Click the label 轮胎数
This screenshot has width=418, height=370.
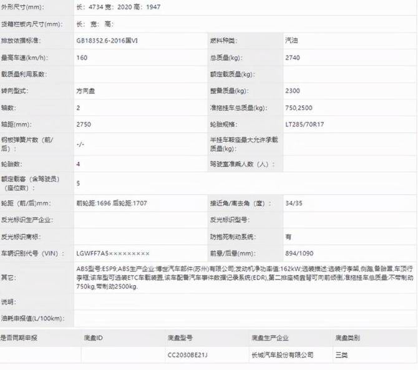12,164
